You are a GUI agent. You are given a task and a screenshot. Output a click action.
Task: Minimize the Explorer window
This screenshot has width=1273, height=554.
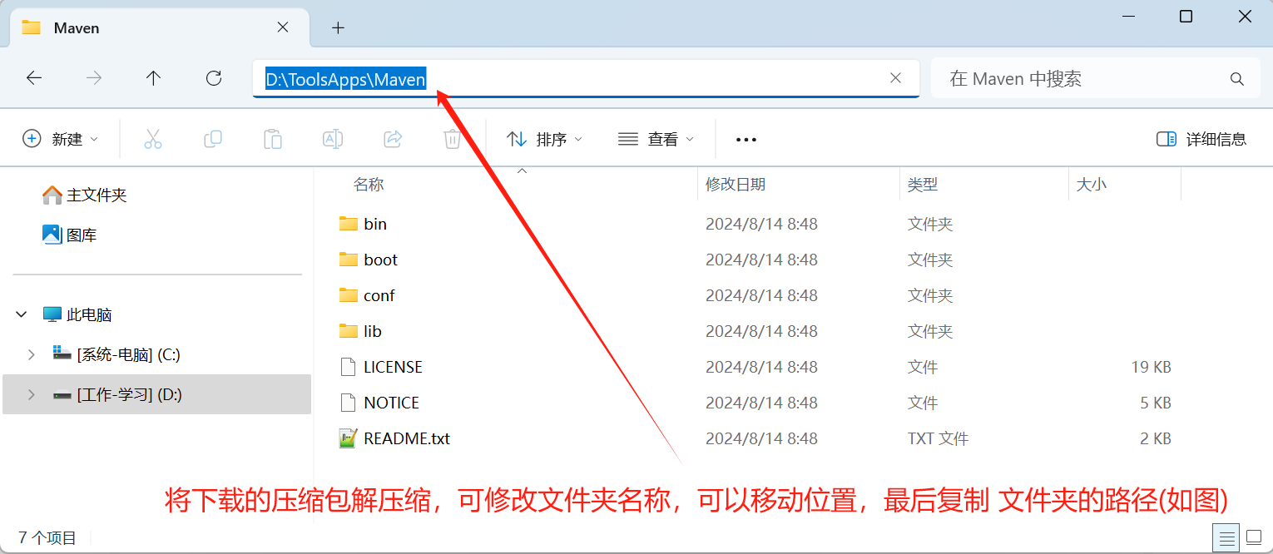1127,16
